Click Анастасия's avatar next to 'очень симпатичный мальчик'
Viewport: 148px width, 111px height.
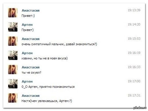tap(13, 41)
